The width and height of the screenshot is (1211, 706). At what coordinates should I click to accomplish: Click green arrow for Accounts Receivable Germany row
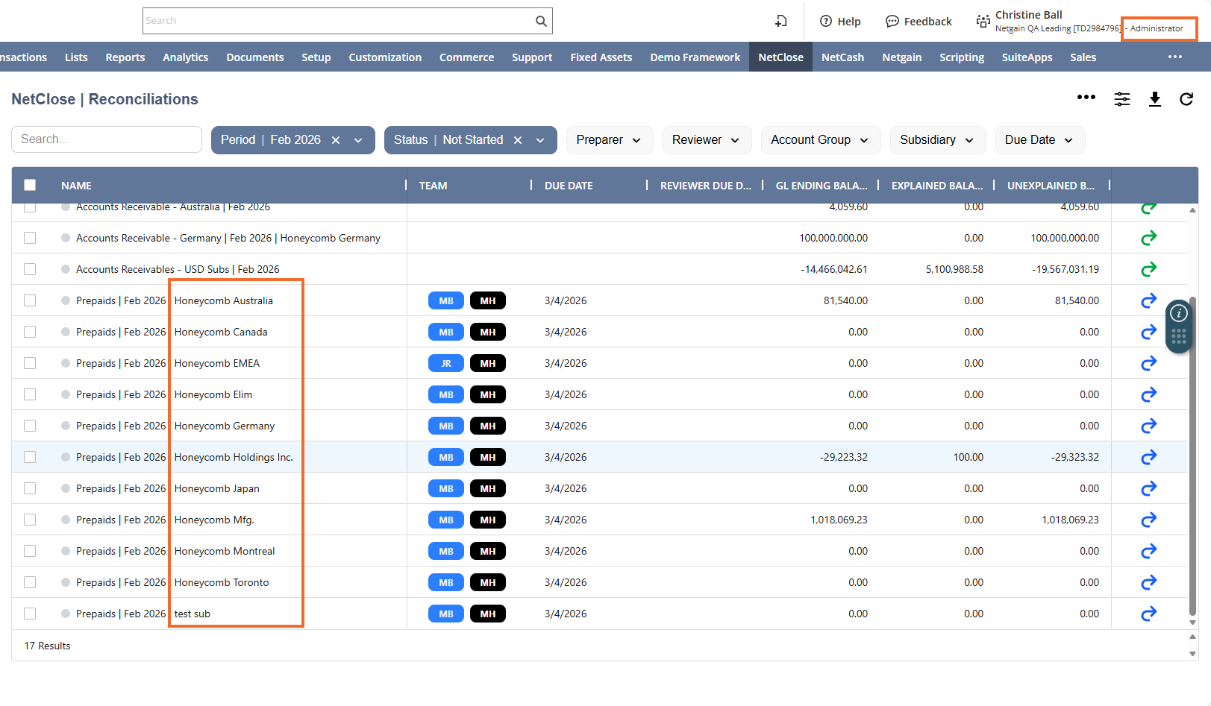coord(1148,238)
